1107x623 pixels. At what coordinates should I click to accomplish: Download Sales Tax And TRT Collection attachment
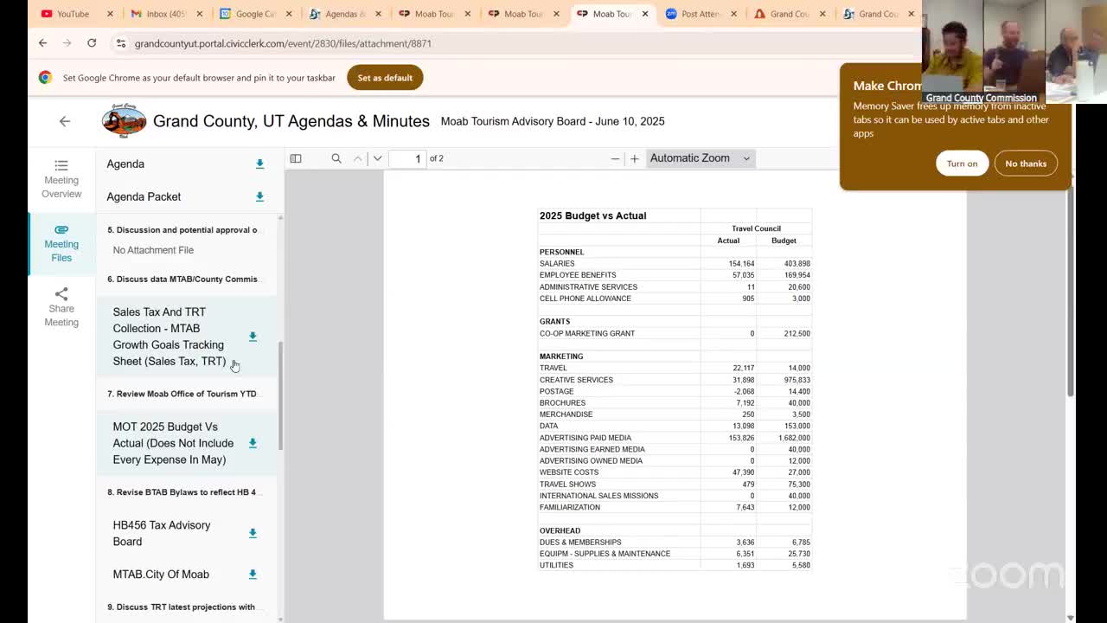click(253, 337)
